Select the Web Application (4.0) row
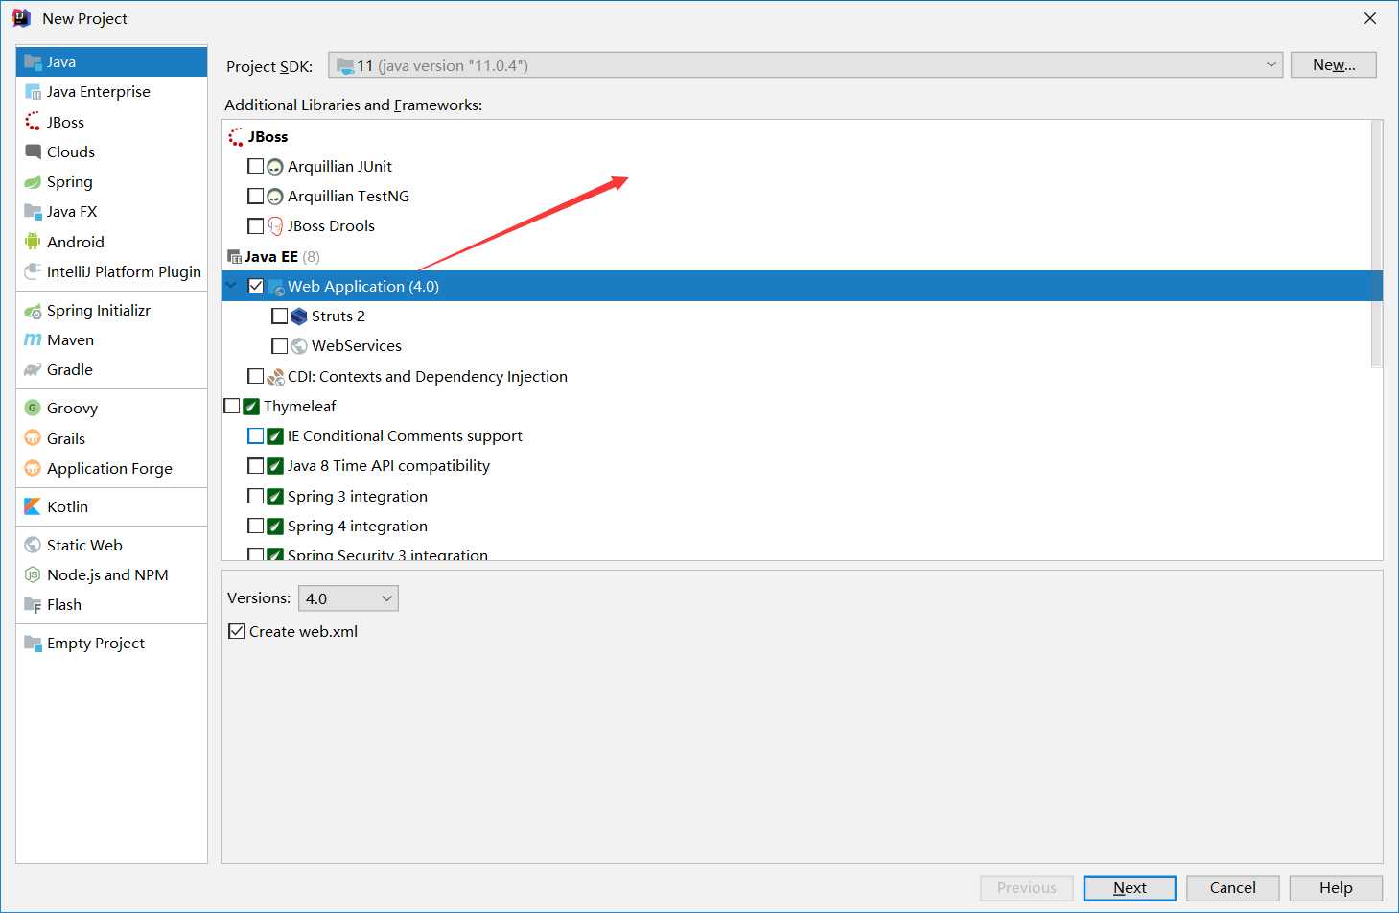This screenshot has height=913, width=1399. pyautogui.click(x=802, y=286)
